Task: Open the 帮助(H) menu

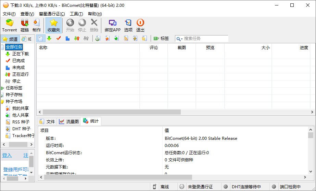Action: click(95, 14)
